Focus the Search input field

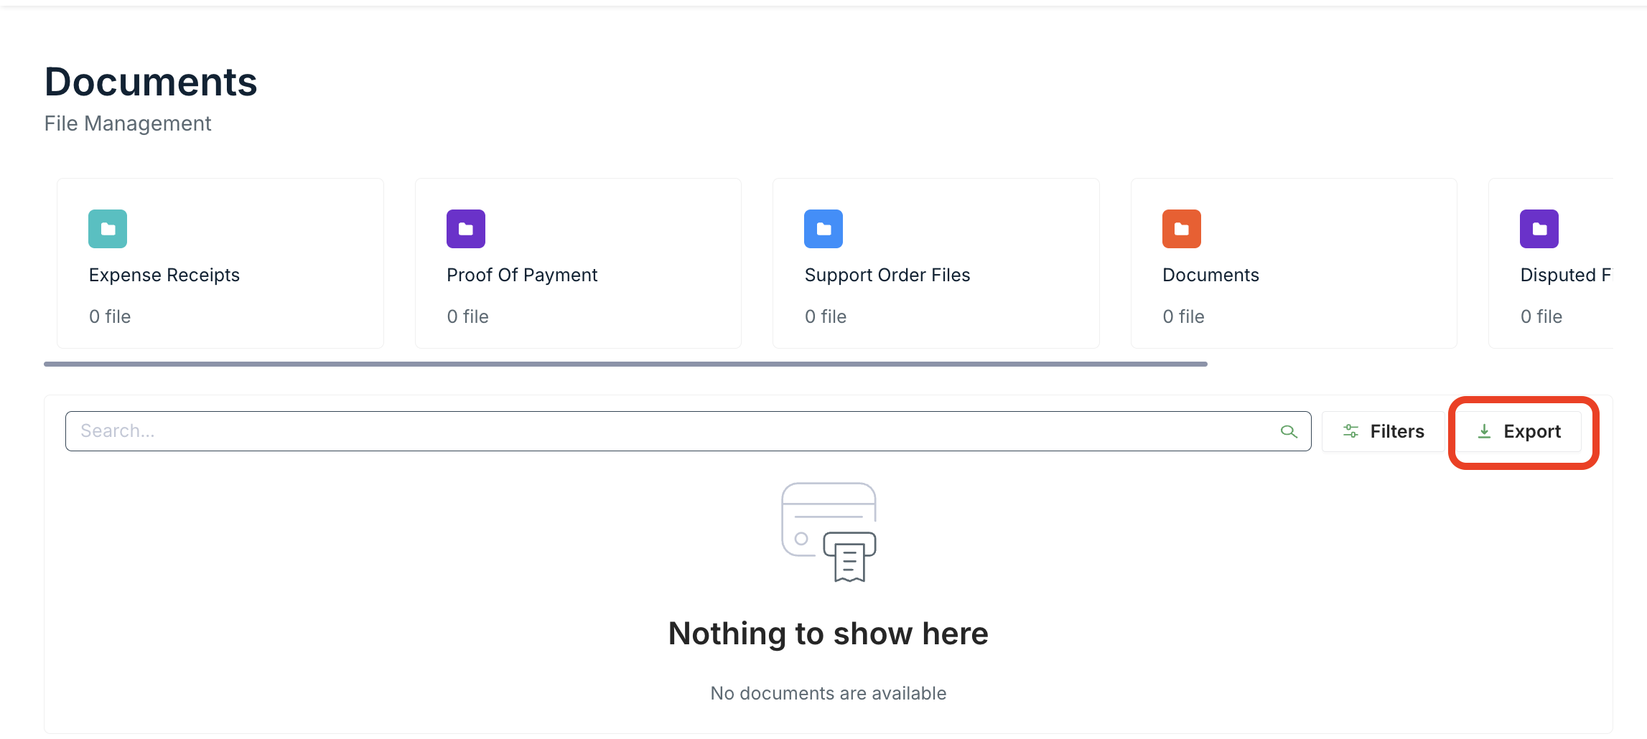point(668,431)
